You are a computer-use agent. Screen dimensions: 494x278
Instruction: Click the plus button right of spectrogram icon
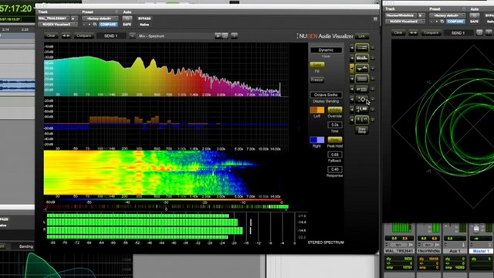[x=373, y=79]
